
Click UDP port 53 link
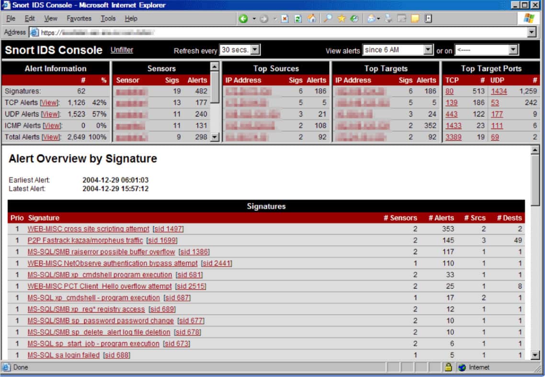click(x=495, y=103)
